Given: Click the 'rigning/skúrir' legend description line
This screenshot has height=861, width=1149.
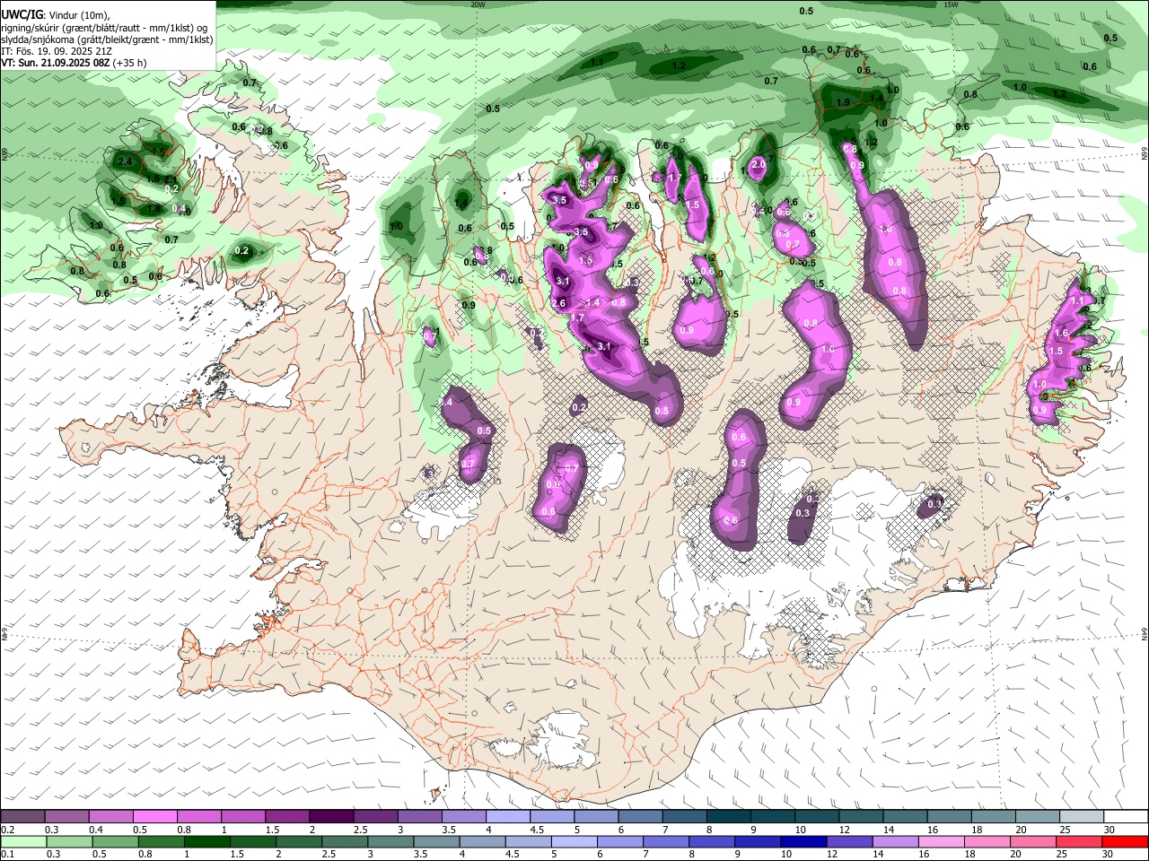Looking at the screenshot, I should point(102,28).
